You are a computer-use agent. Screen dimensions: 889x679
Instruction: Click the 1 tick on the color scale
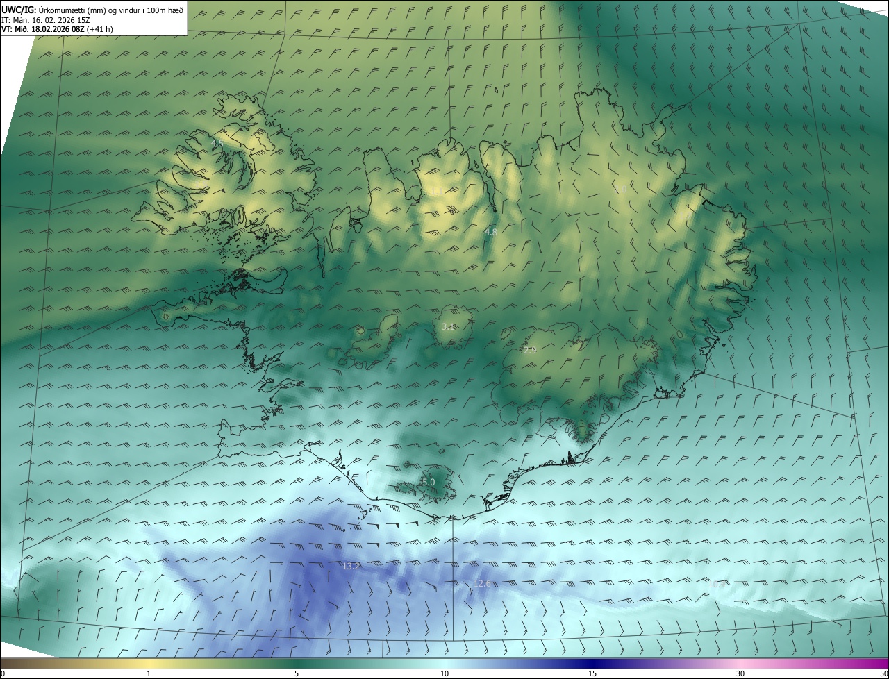(149, 674)
